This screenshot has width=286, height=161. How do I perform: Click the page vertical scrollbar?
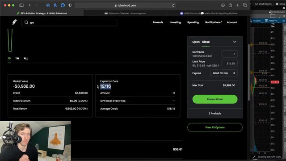249,72
